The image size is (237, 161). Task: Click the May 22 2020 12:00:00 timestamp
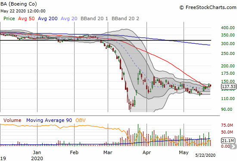pos(23,11)
